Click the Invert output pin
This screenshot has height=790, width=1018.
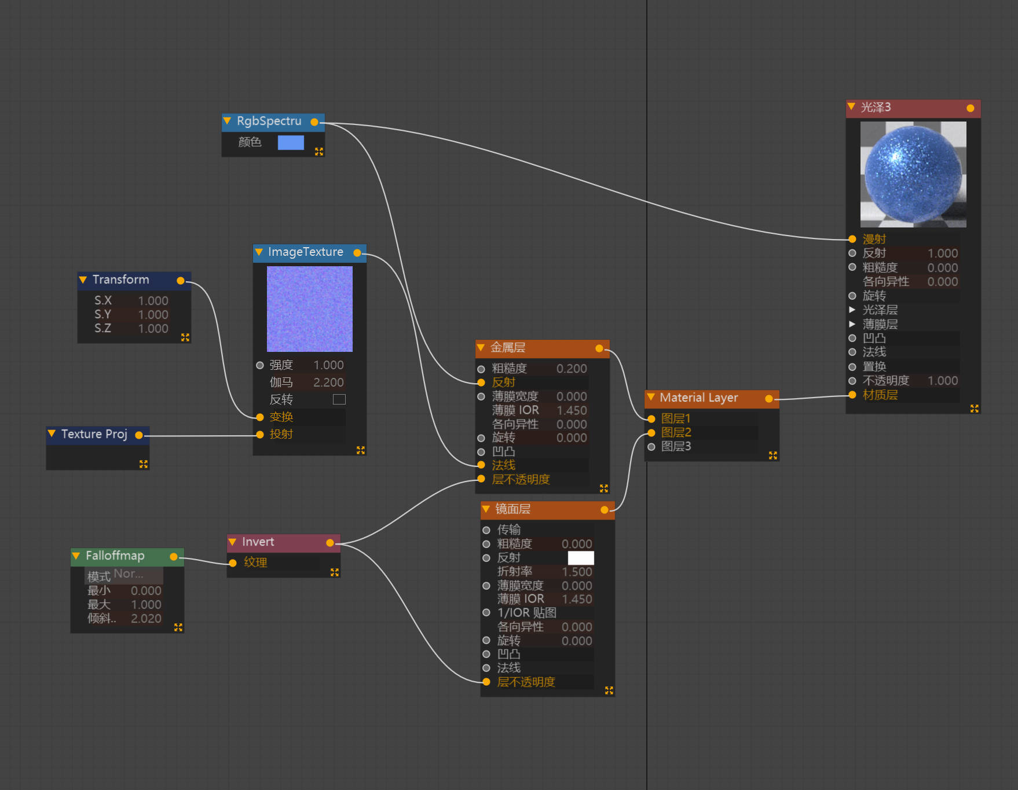click(x=330, y=543)
